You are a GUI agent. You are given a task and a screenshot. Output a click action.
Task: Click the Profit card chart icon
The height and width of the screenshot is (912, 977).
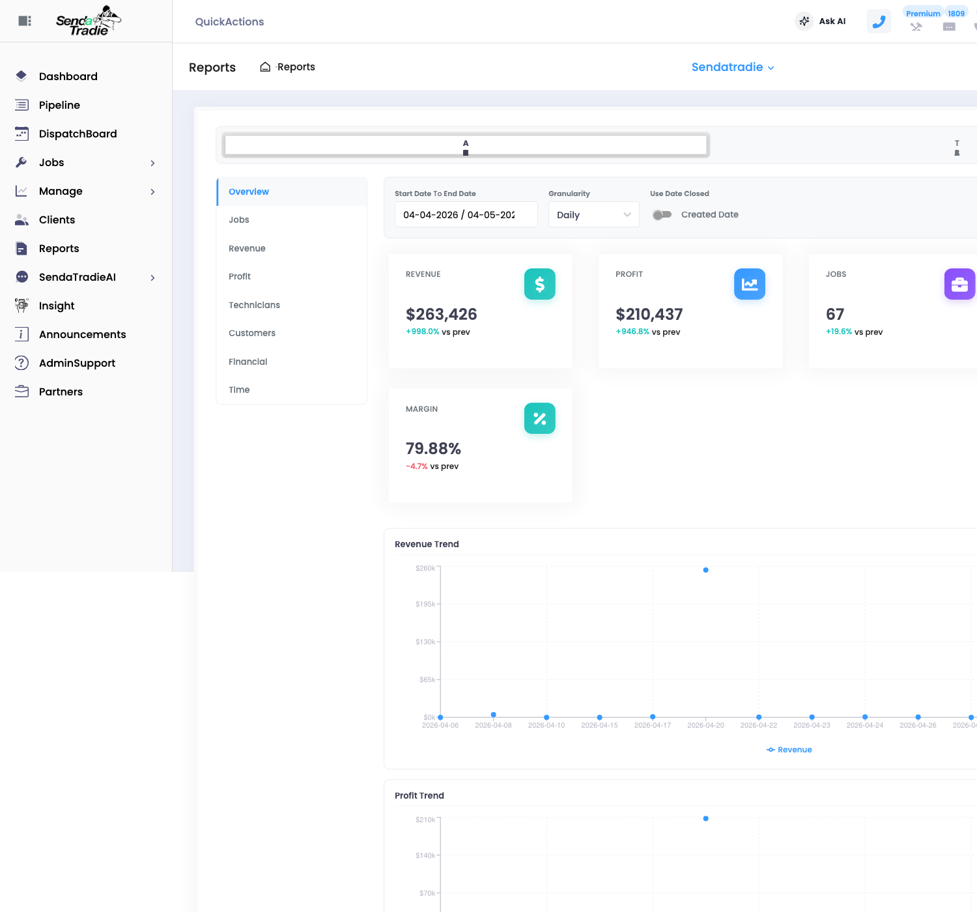[x=750, y=284]
